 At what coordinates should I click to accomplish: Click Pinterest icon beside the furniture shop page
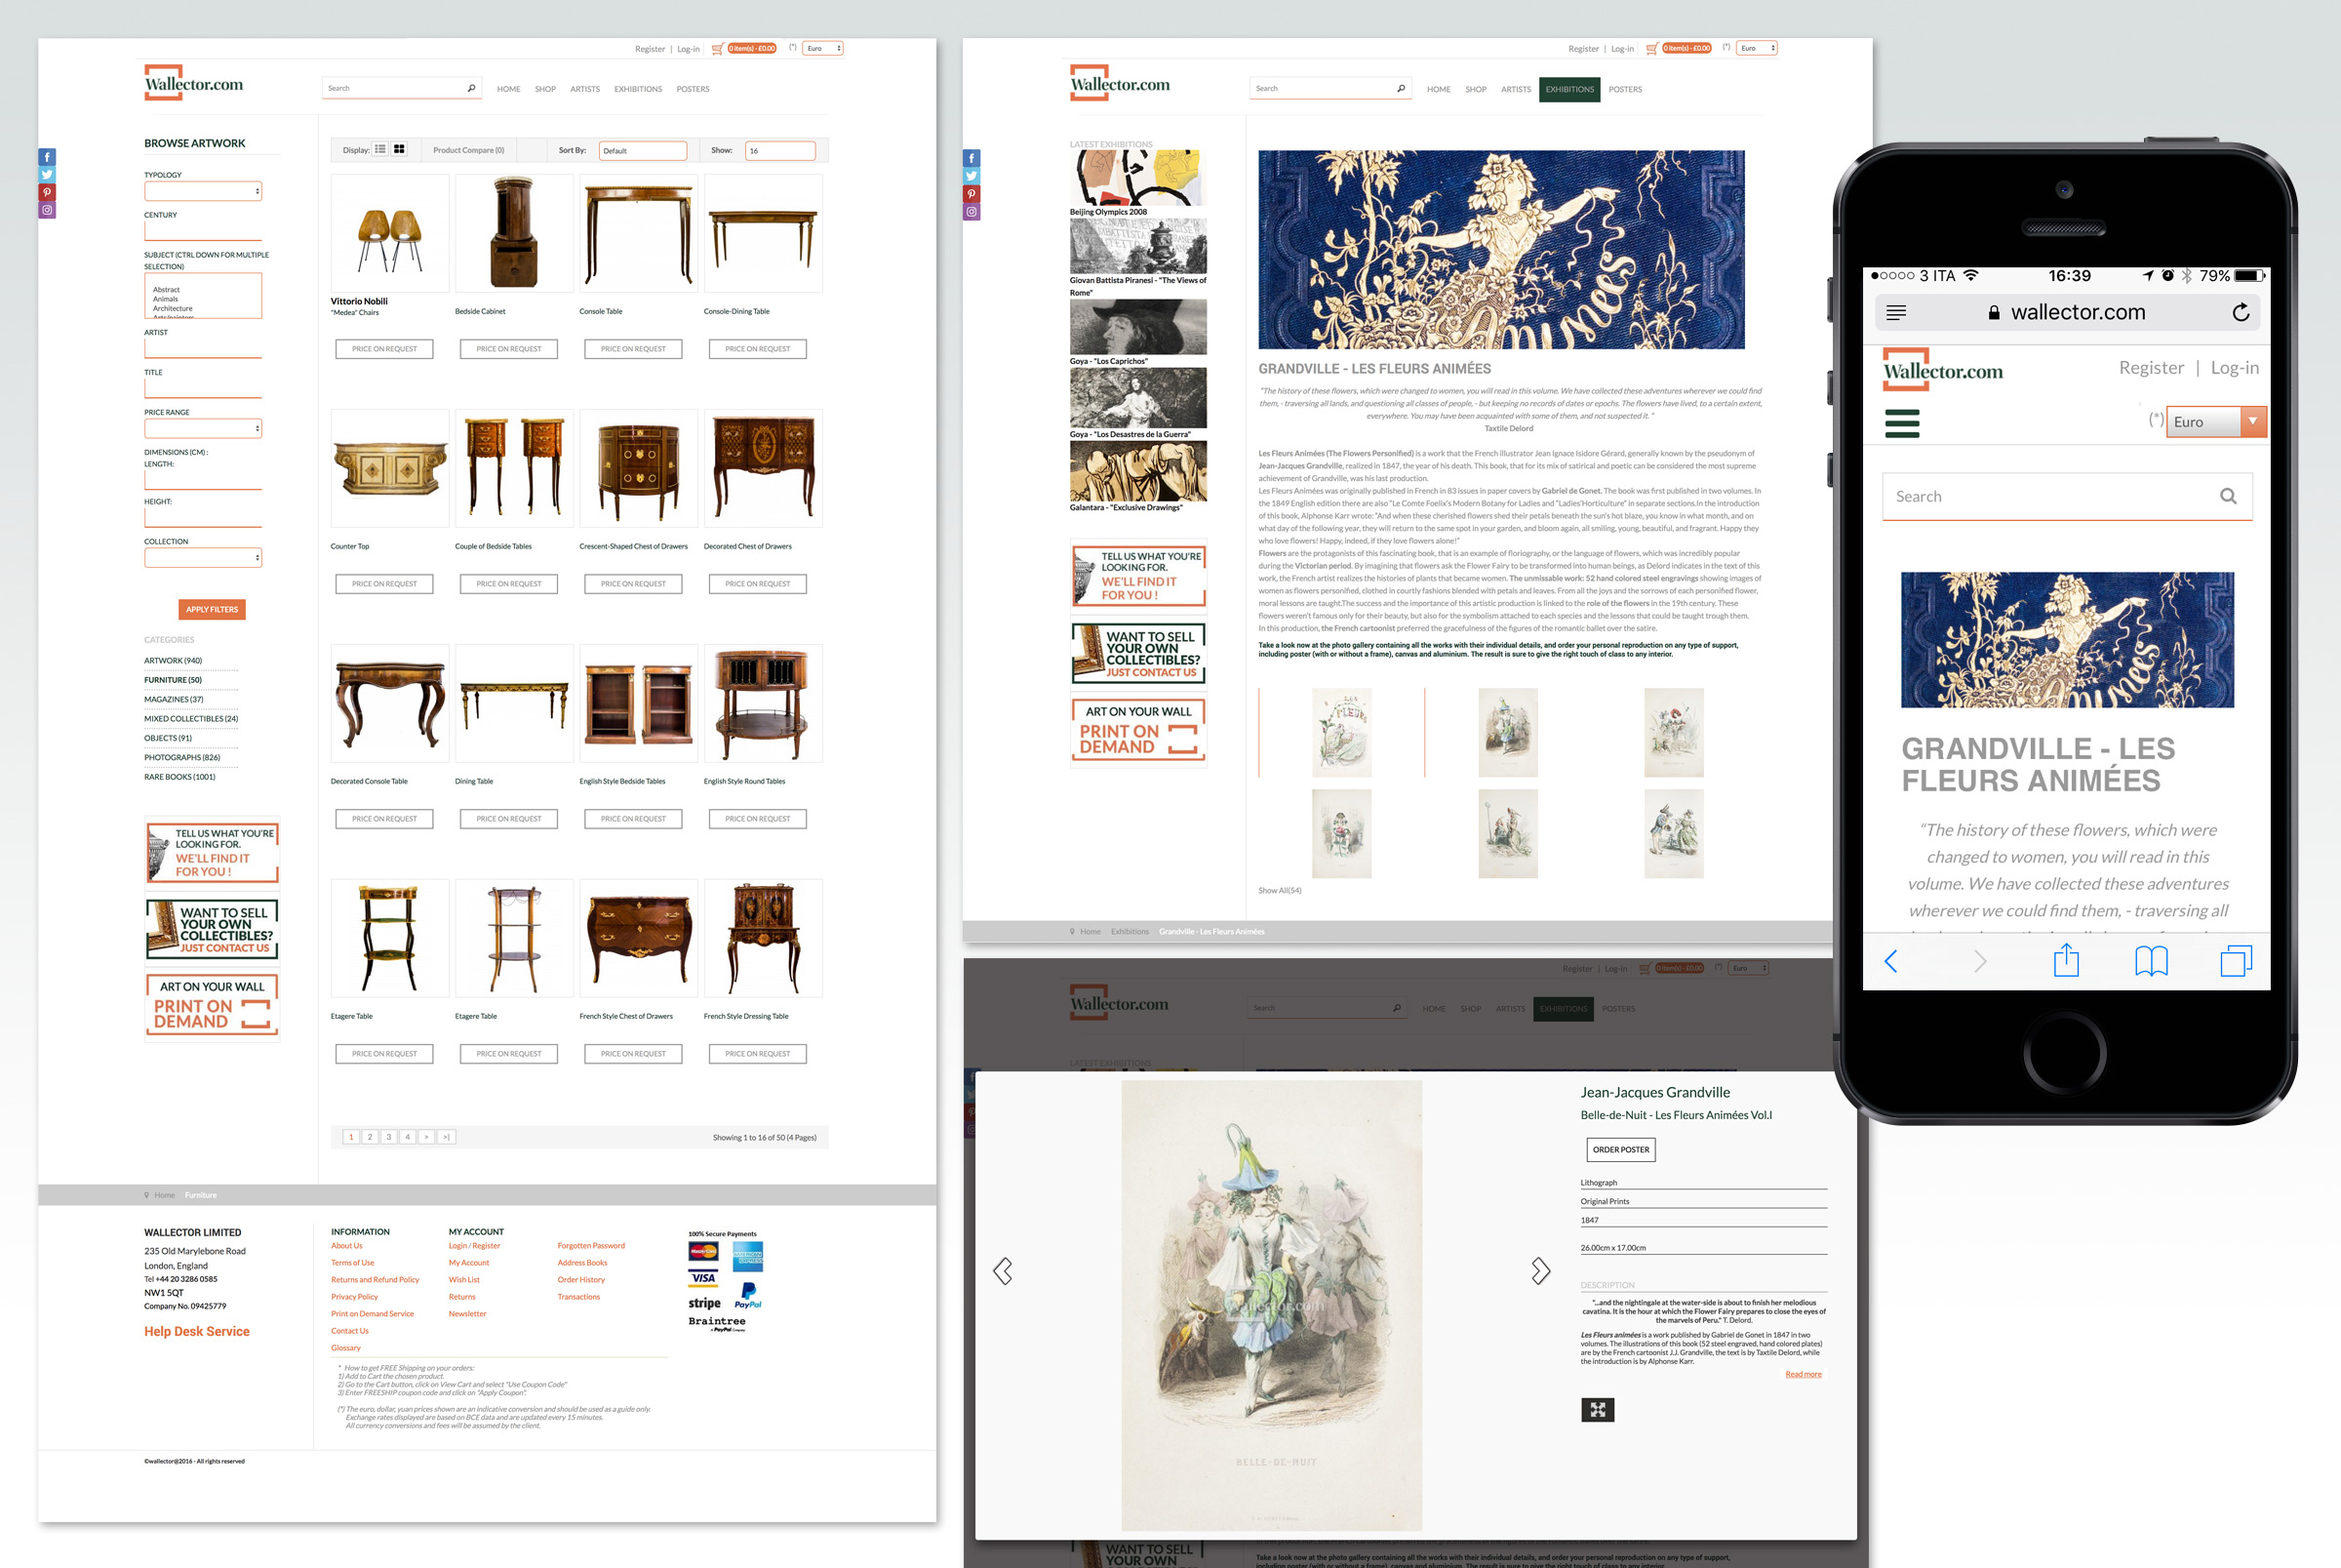47,192
